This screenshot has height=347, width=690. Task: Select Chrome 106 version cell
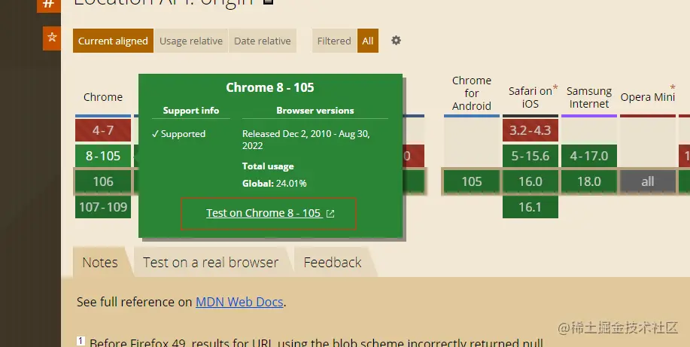click(103, 181)
